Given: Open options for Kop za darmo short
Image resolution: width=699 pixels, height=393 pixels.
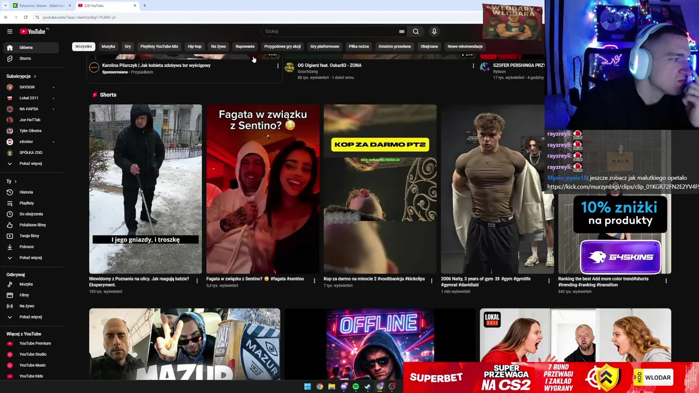Looking at the screenshot, I should [x=432, y=281].
